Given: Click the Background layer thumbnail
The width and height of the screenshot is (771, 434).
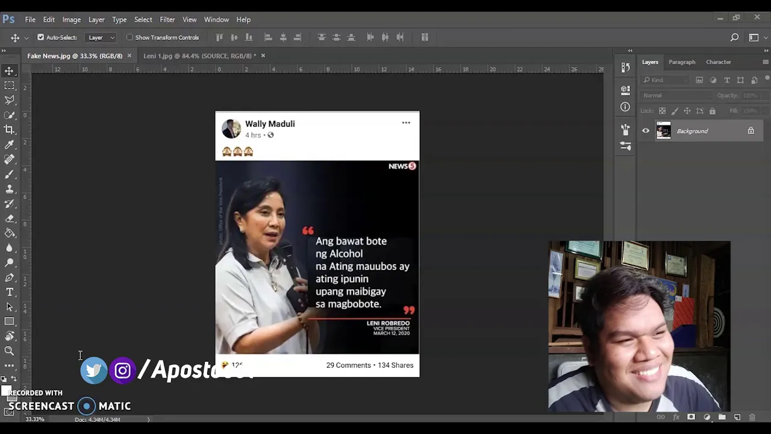Looking at the screenshot, I should tap(663, 131).
